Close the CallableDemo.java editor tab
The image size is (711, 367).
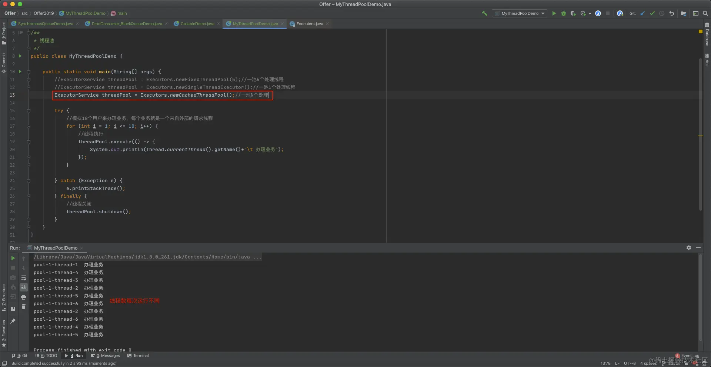[x=218, y=24]
